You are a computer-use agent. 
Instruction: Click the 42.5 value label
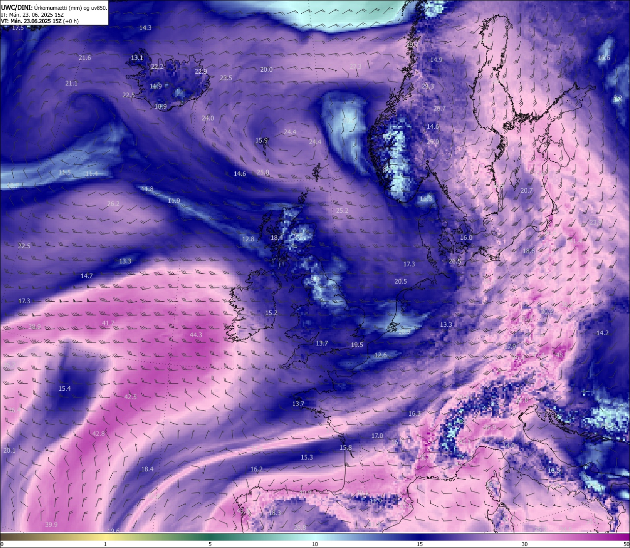click(x=130, y=397)
